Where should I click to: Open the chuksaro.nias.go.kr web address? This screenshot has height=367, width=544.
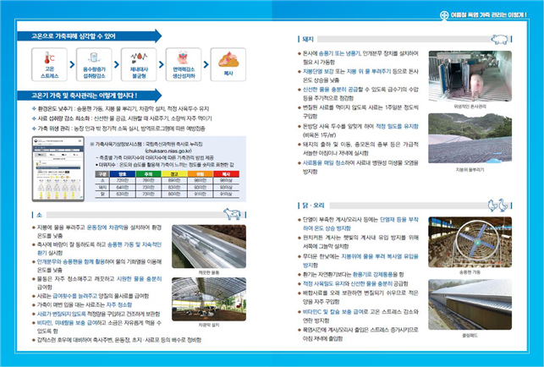168,151
